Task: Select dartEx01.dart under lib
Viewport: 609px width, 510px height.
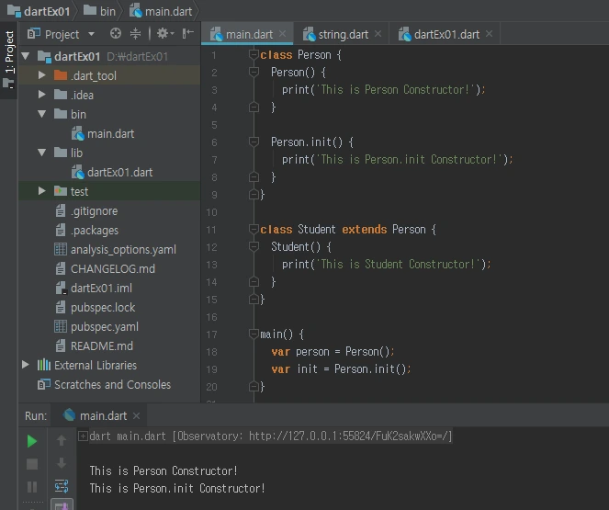Action: tap(112, 172)
